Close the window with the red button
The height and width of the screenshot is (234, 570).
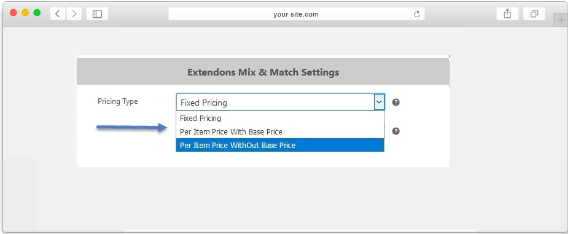click(x=14, y=13)
